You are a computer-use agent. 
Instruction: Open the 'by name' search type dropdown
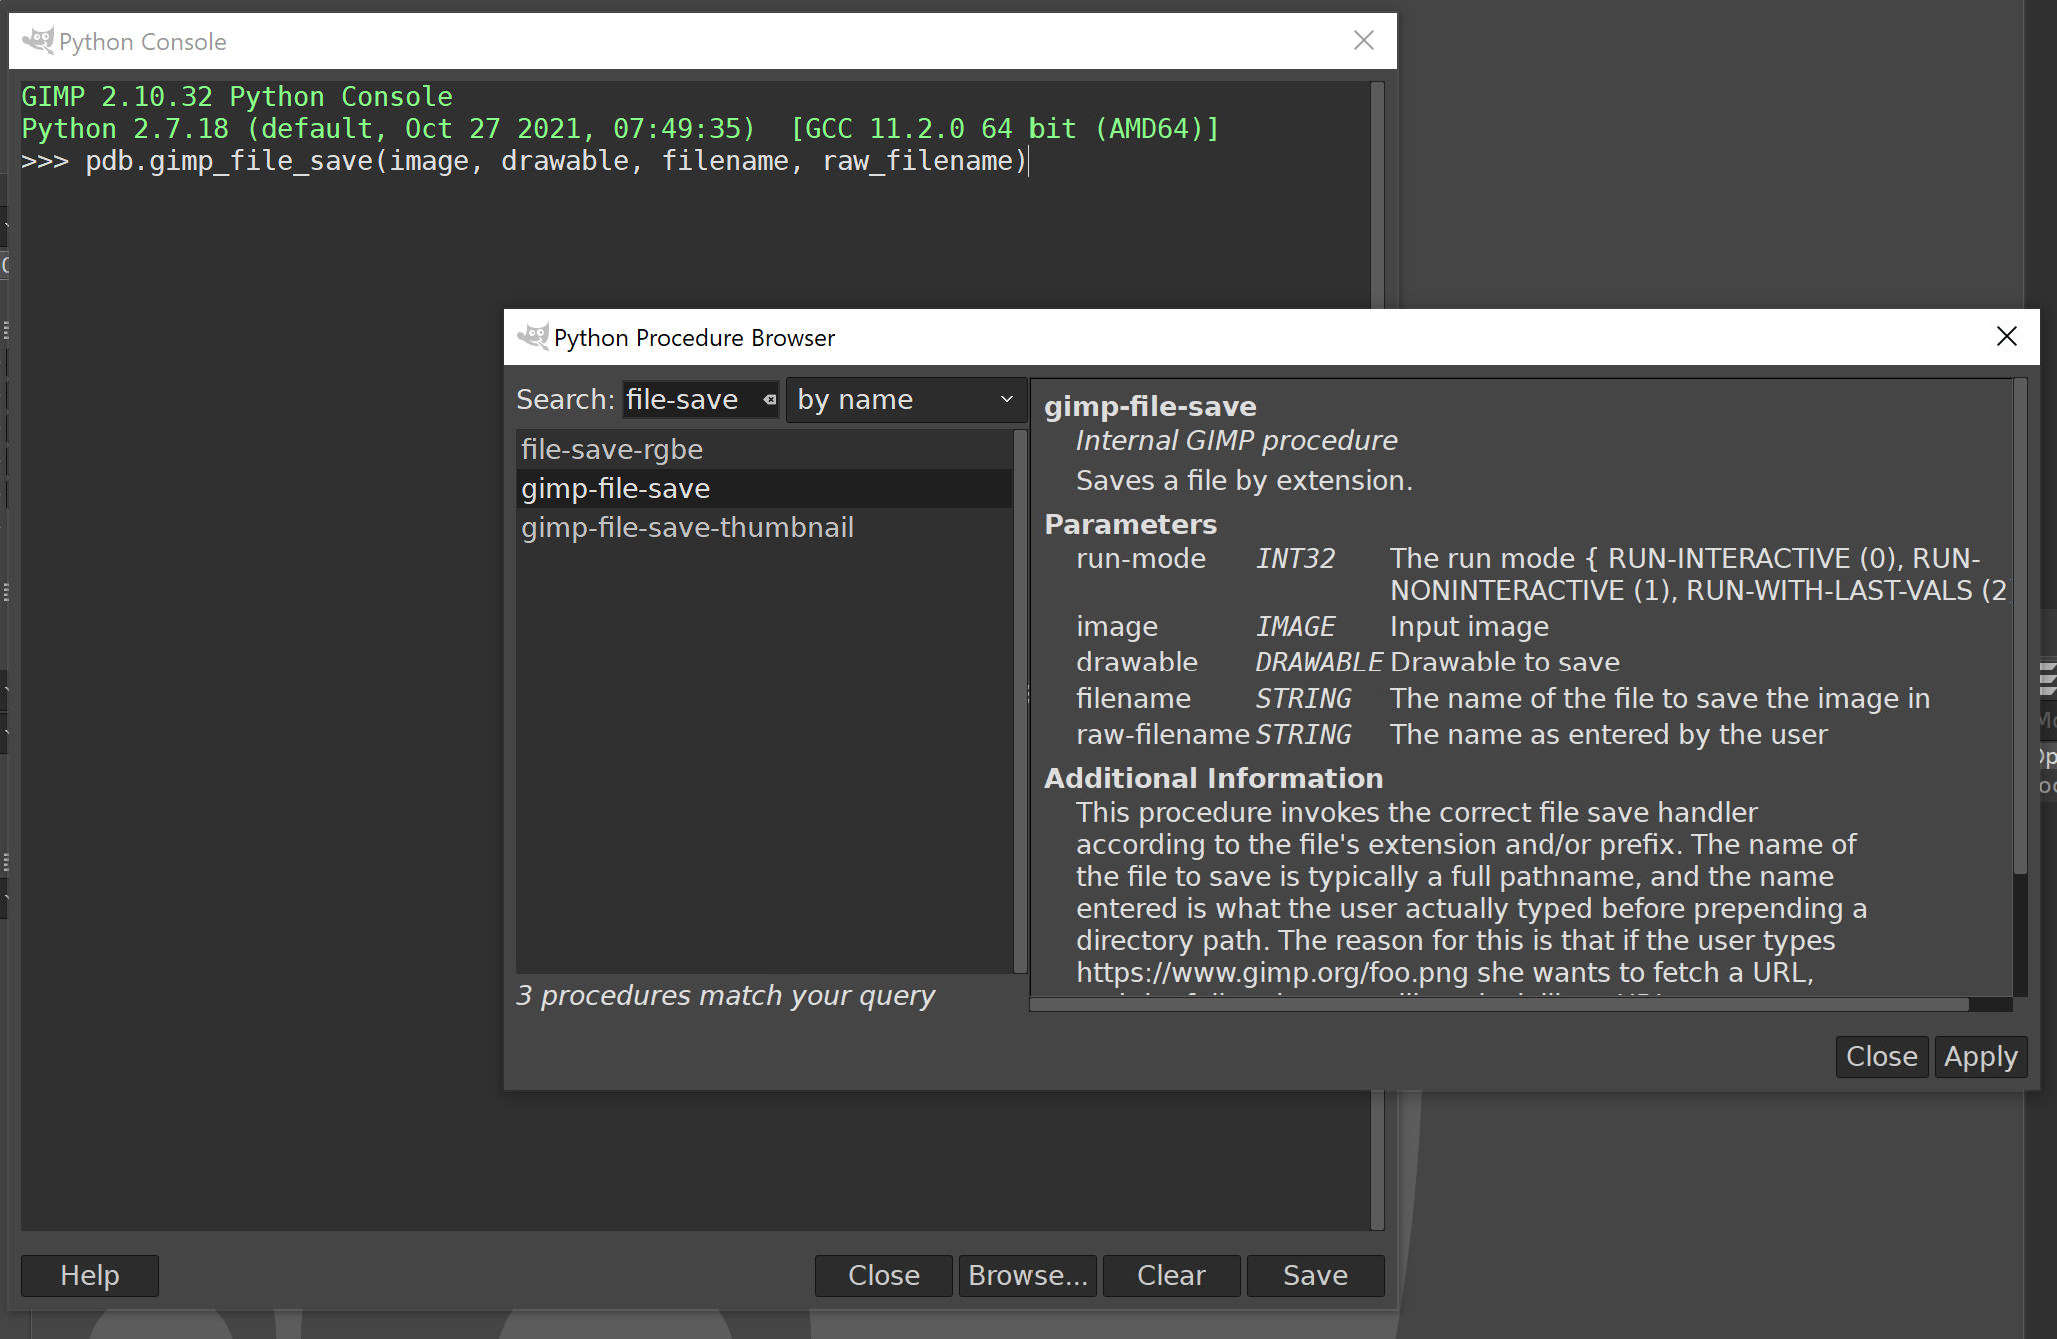(905, 399)
